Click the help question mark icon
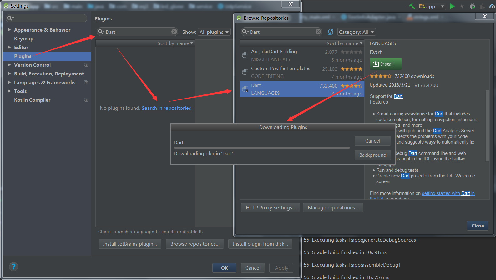The image size is (496, 280). 13,267
